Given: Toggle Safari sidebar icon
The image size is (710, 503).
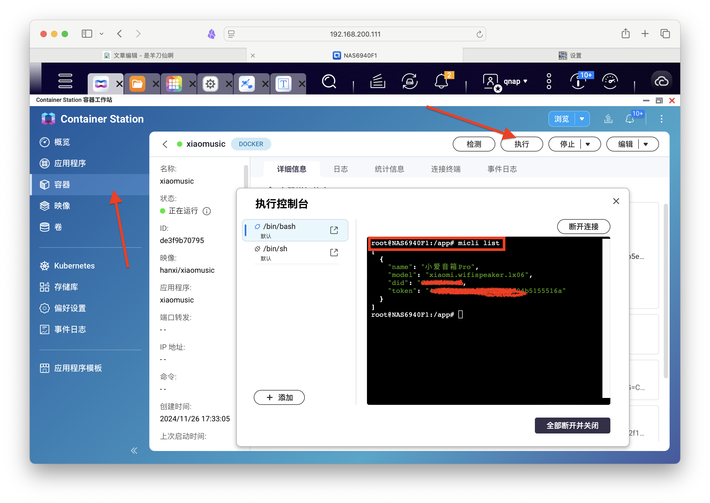Looking at the screenshot, I should pos(87,34).
